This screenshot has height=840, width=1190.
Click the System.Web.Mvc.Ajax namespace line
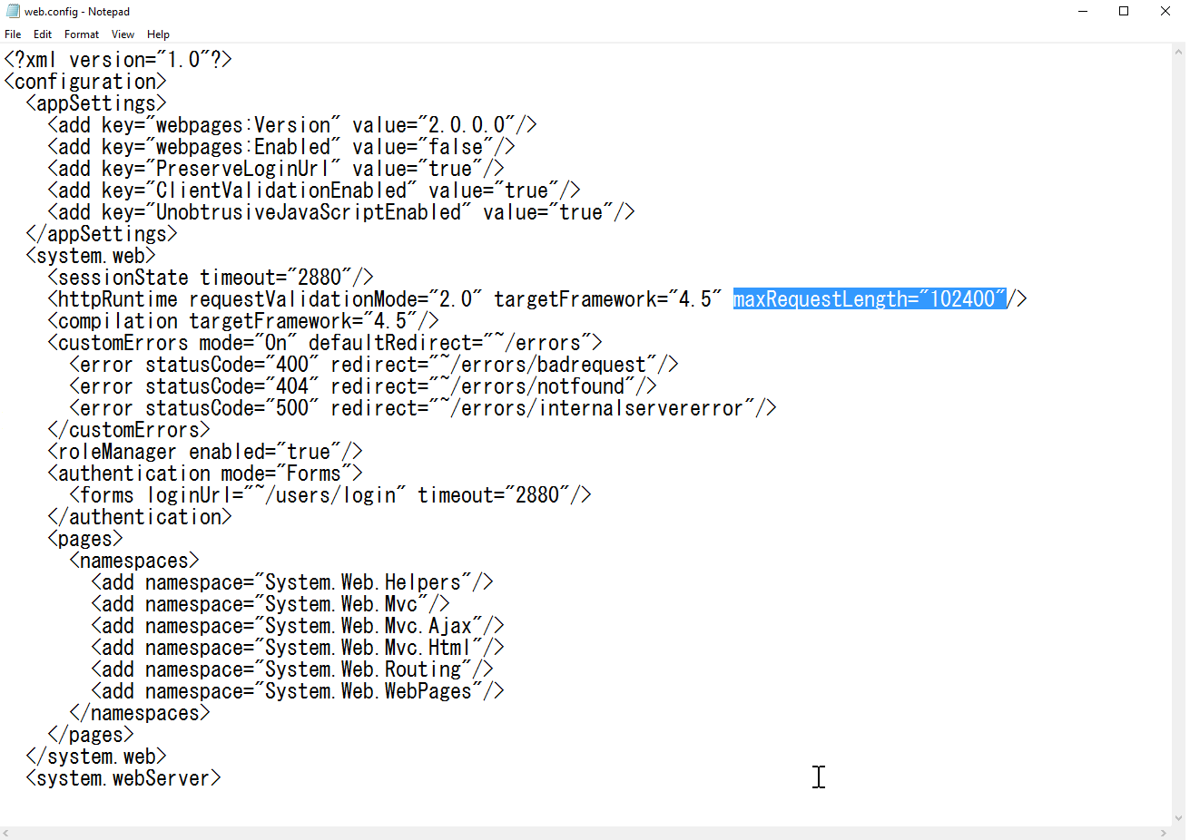298,626
